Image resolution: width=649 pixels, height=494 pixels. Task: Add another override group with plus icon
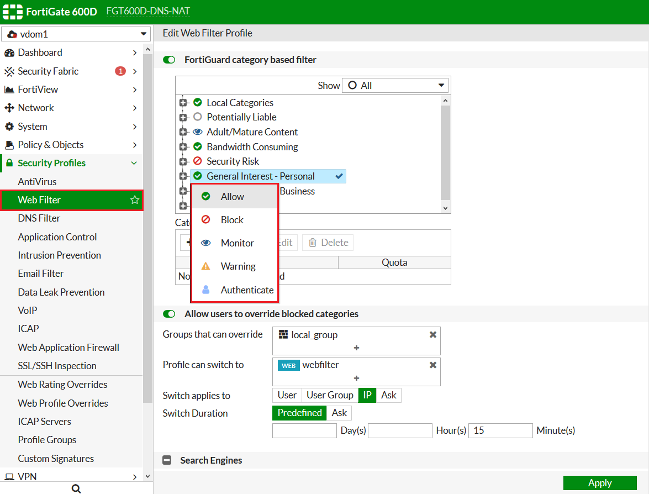coord(356,348)
